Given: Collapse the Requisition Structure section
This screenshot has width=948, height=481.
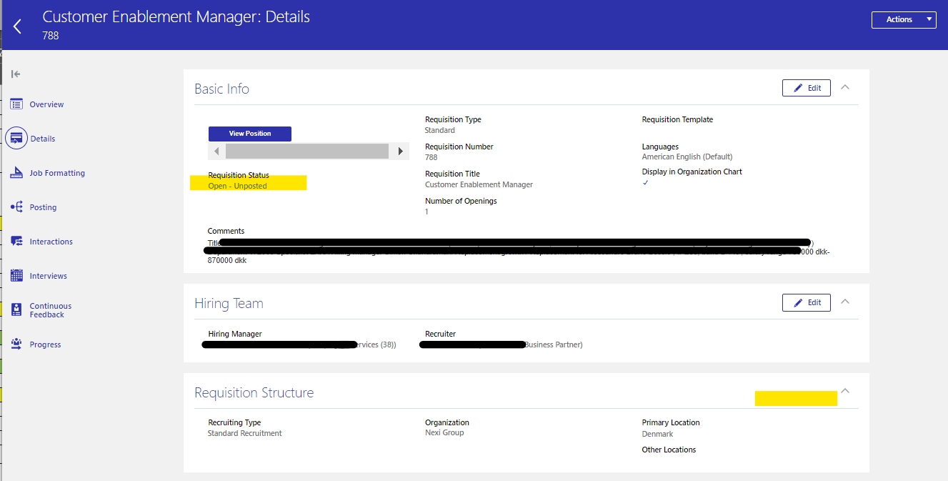Looking at the screenshot, I should pos(845,390).
